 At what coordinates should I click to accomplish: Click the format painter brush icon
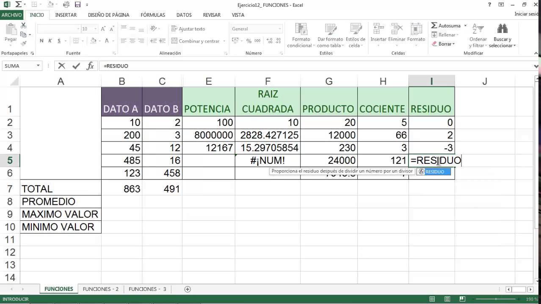tap(23, 43)
